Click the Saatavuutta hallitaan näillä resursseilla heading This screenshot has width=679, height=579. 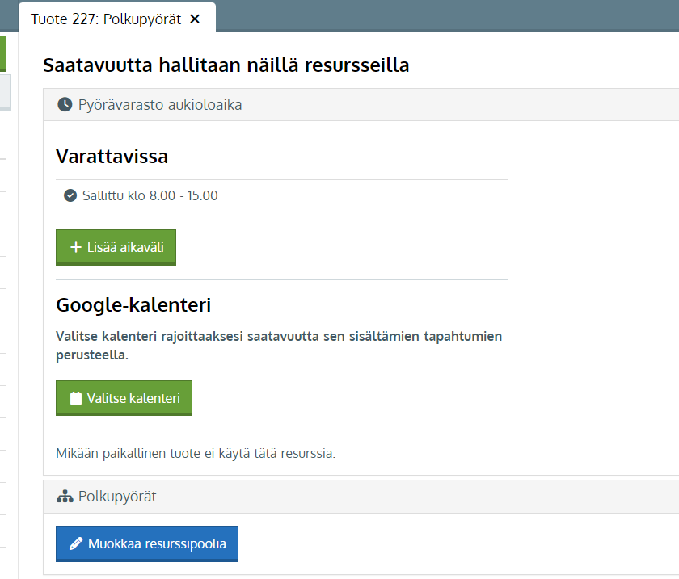pos(226,65)
